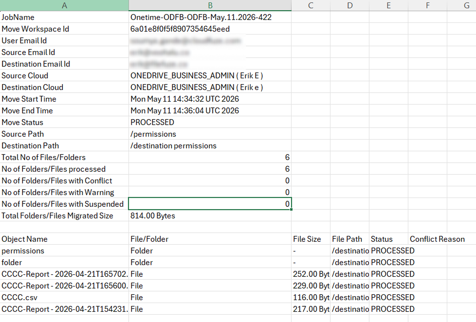Screen dimensions: 476x322
Task: Select ONEDRIVE_BUSINESS_ADMIN ( Erik e ) destination cloud cell
Action: (x=210, y=88)
